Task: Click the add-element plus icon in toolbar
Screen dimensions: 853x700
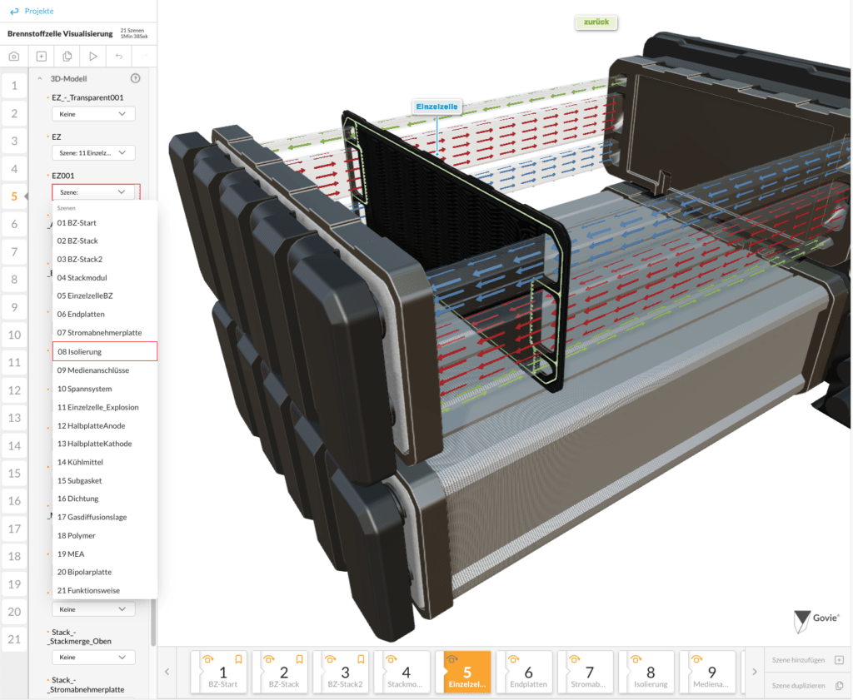Action: click(42, 56)
